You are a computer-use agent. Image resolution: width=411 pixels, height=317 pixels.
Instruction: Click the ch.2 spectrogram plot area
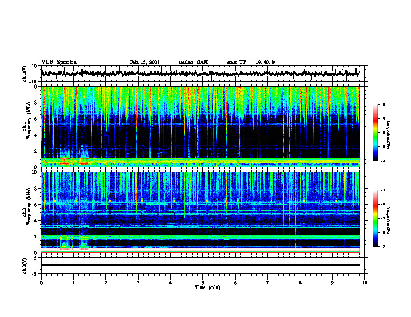[x=200, y=212]
